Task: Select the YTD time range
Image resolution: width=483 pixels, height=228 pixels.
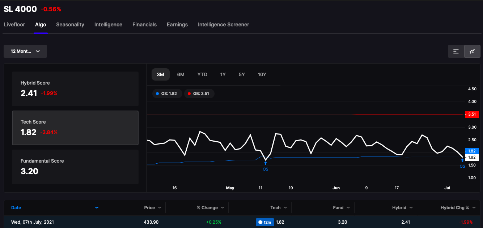Action: [202, 74]
